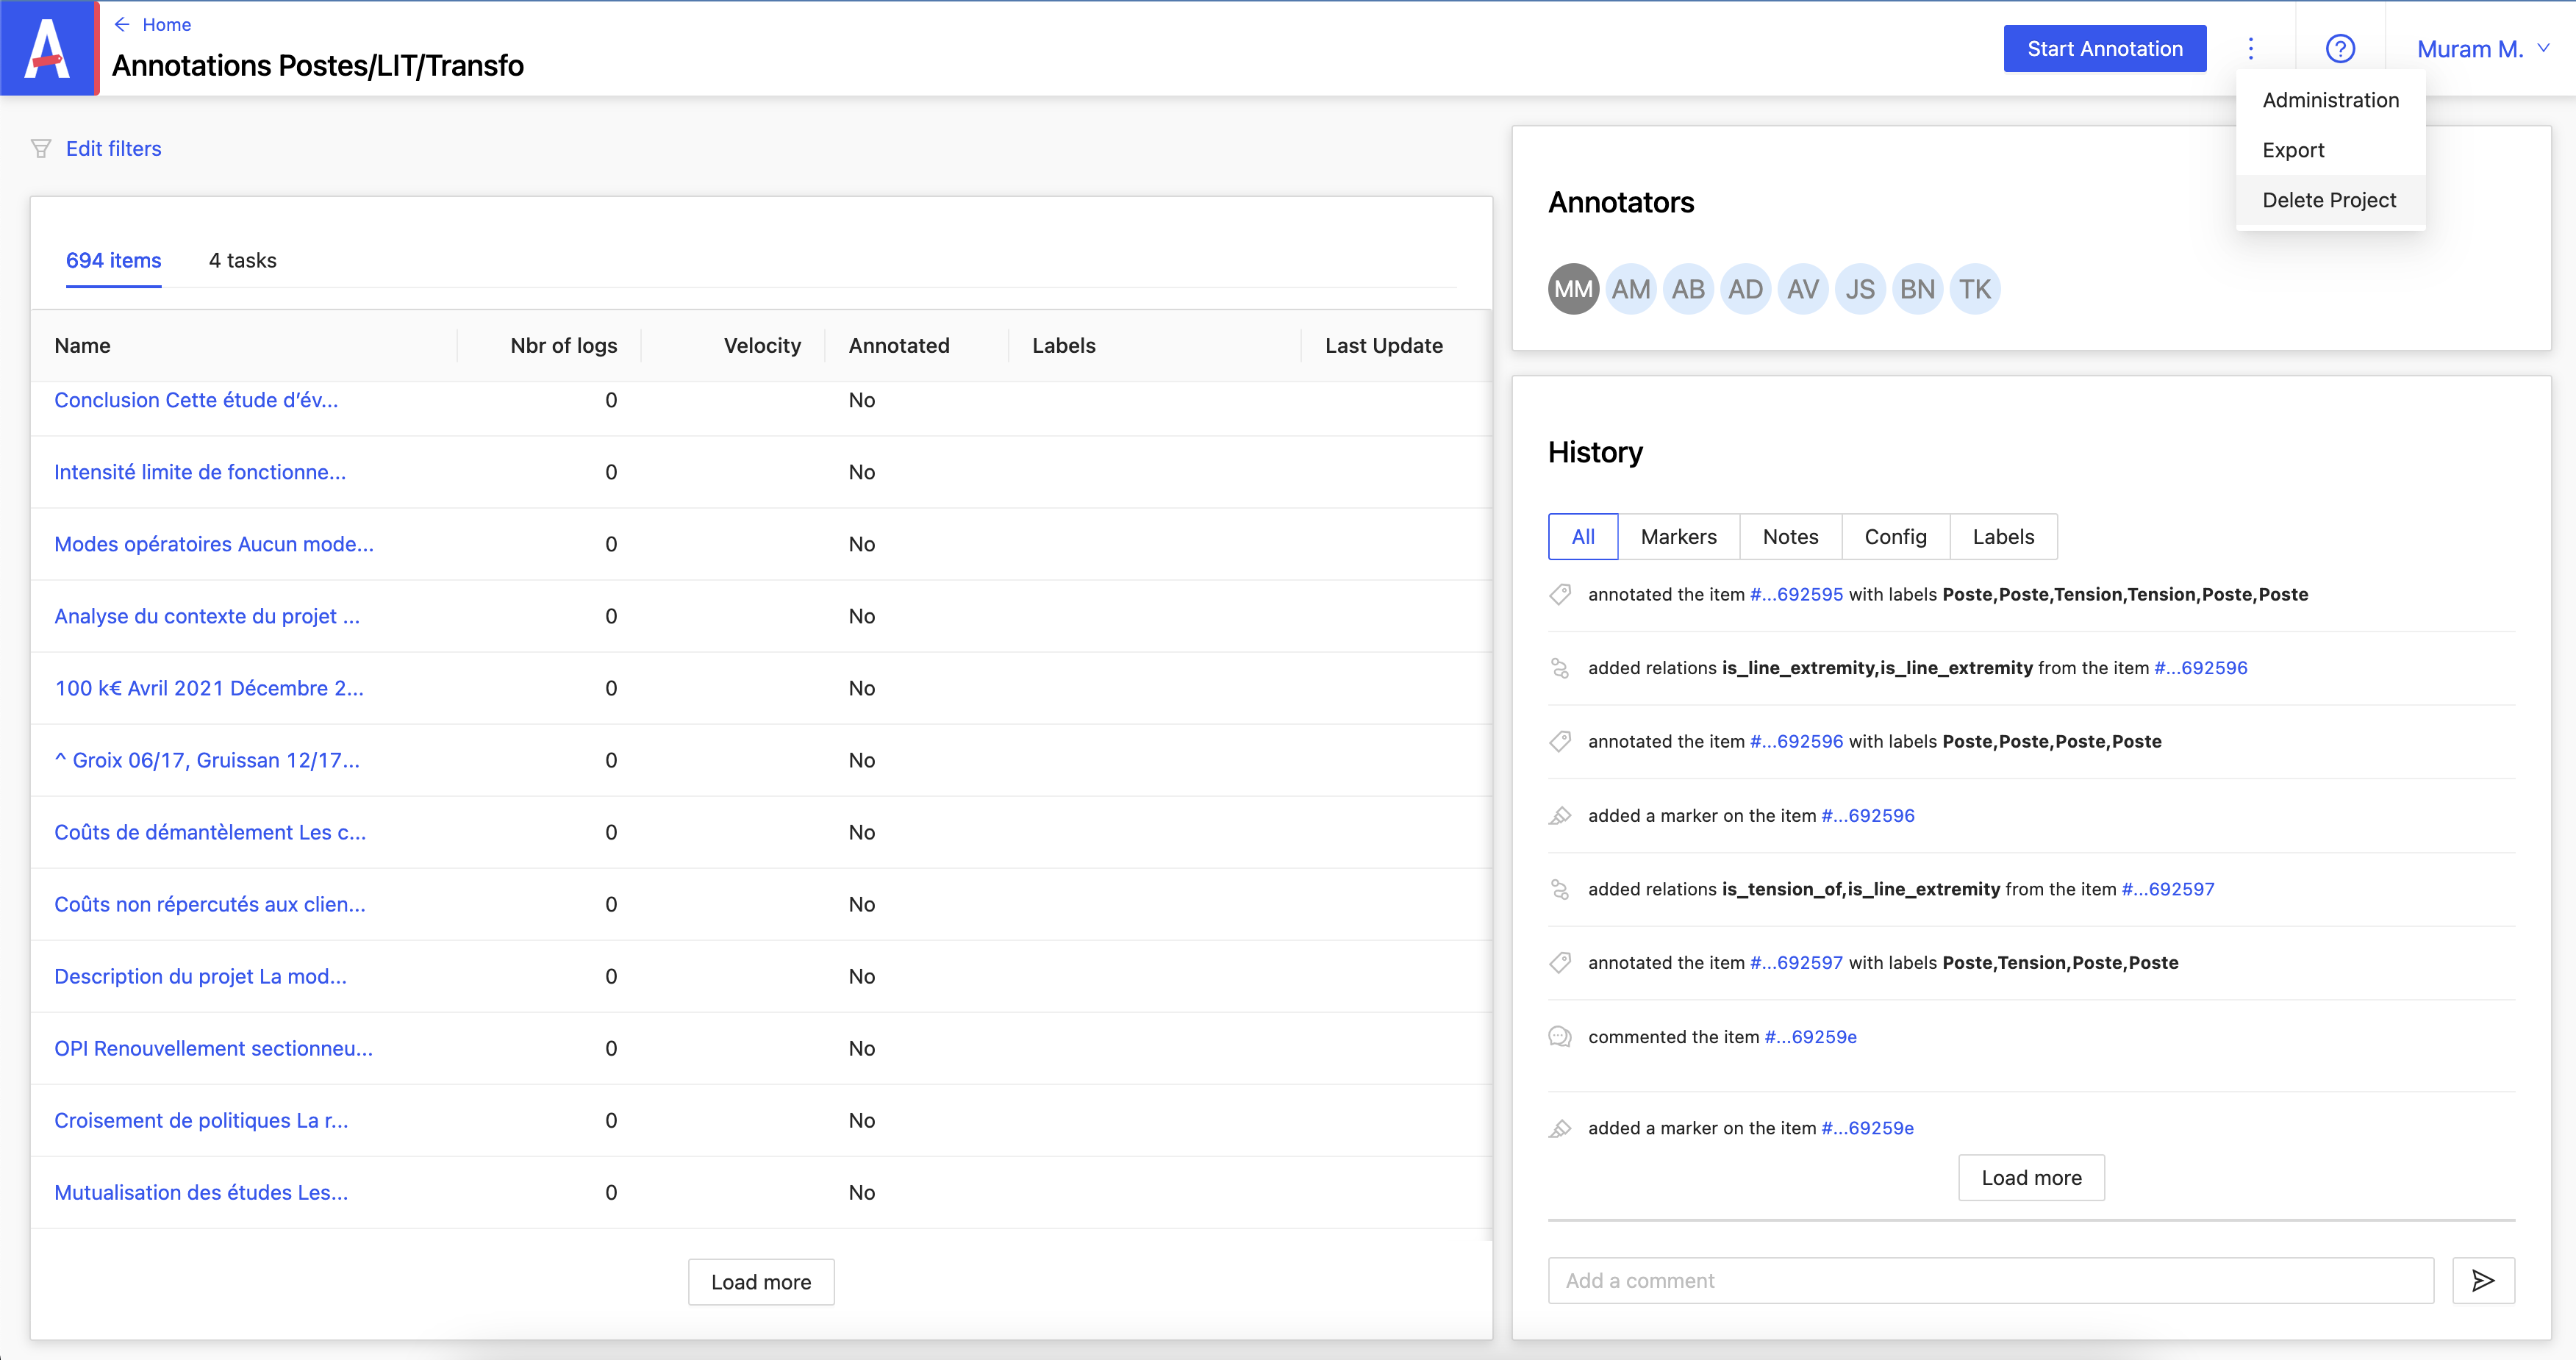Screen dimensions: 2576x1360
Task: Open the Muram M. user dropdown
Action: pos(2479,48)
